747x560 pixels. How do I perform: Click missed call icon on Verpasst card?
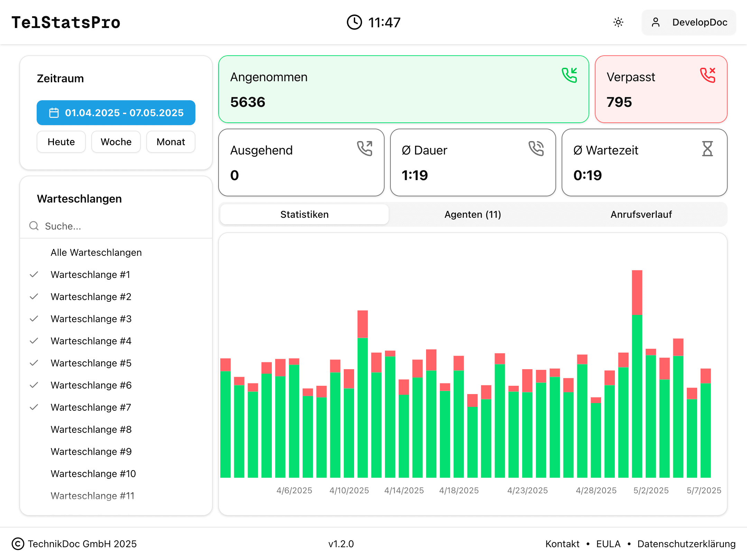[x=707, y=75]
